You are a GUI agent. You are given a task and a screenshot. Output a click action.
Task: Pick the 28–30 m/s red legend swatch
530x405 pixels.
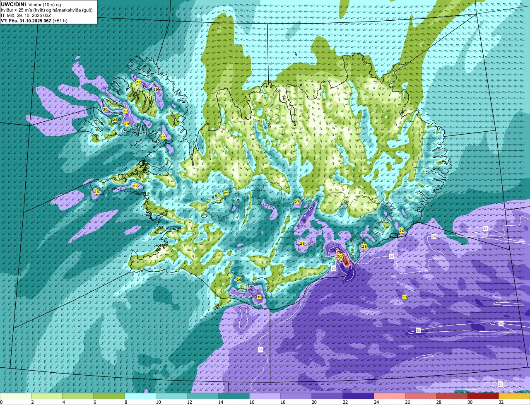coord(452,396)
